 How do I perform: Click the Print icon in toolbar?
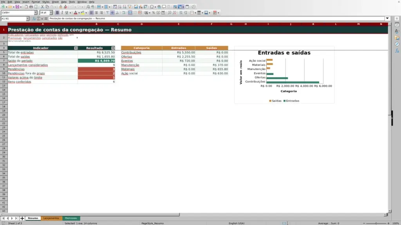tap(31, 7)
